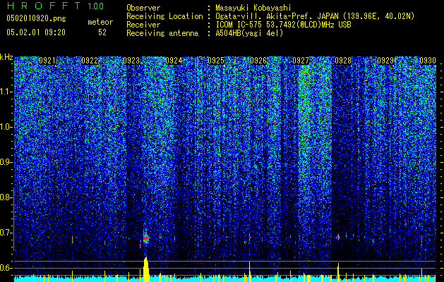Click the 0.9 frequency axis label

point(6,162)
